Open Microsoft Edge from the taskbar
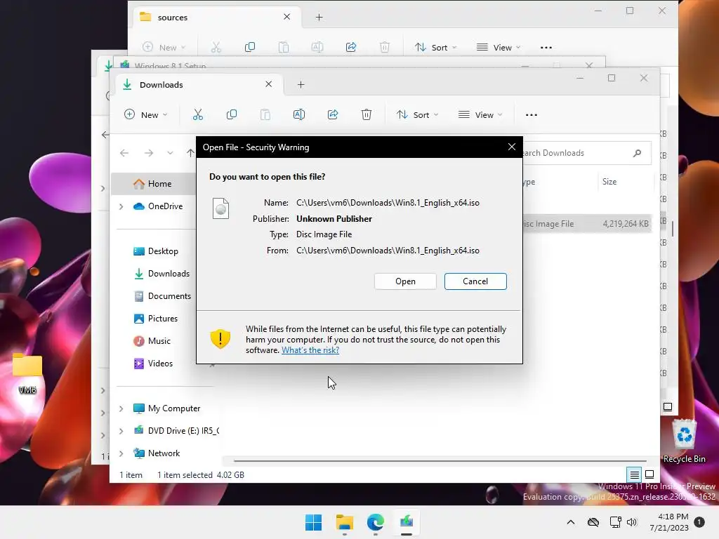Screen dimensions: 719x539 point(375,522)
